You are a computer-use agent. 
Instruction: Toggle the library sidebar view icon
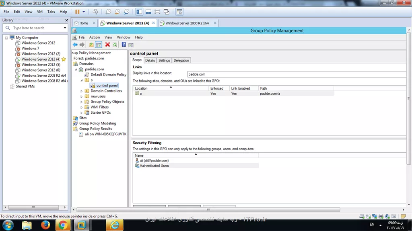(x=139, y=12)
